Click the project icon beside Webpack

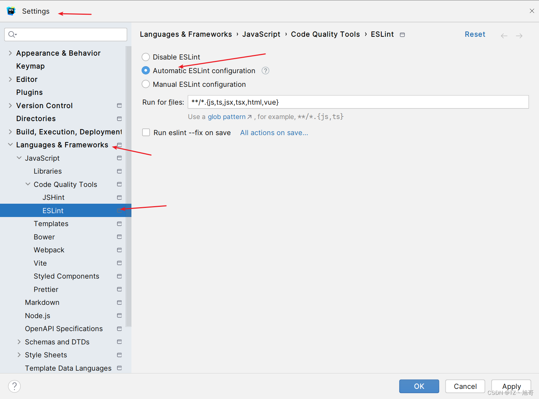point(119,250)
